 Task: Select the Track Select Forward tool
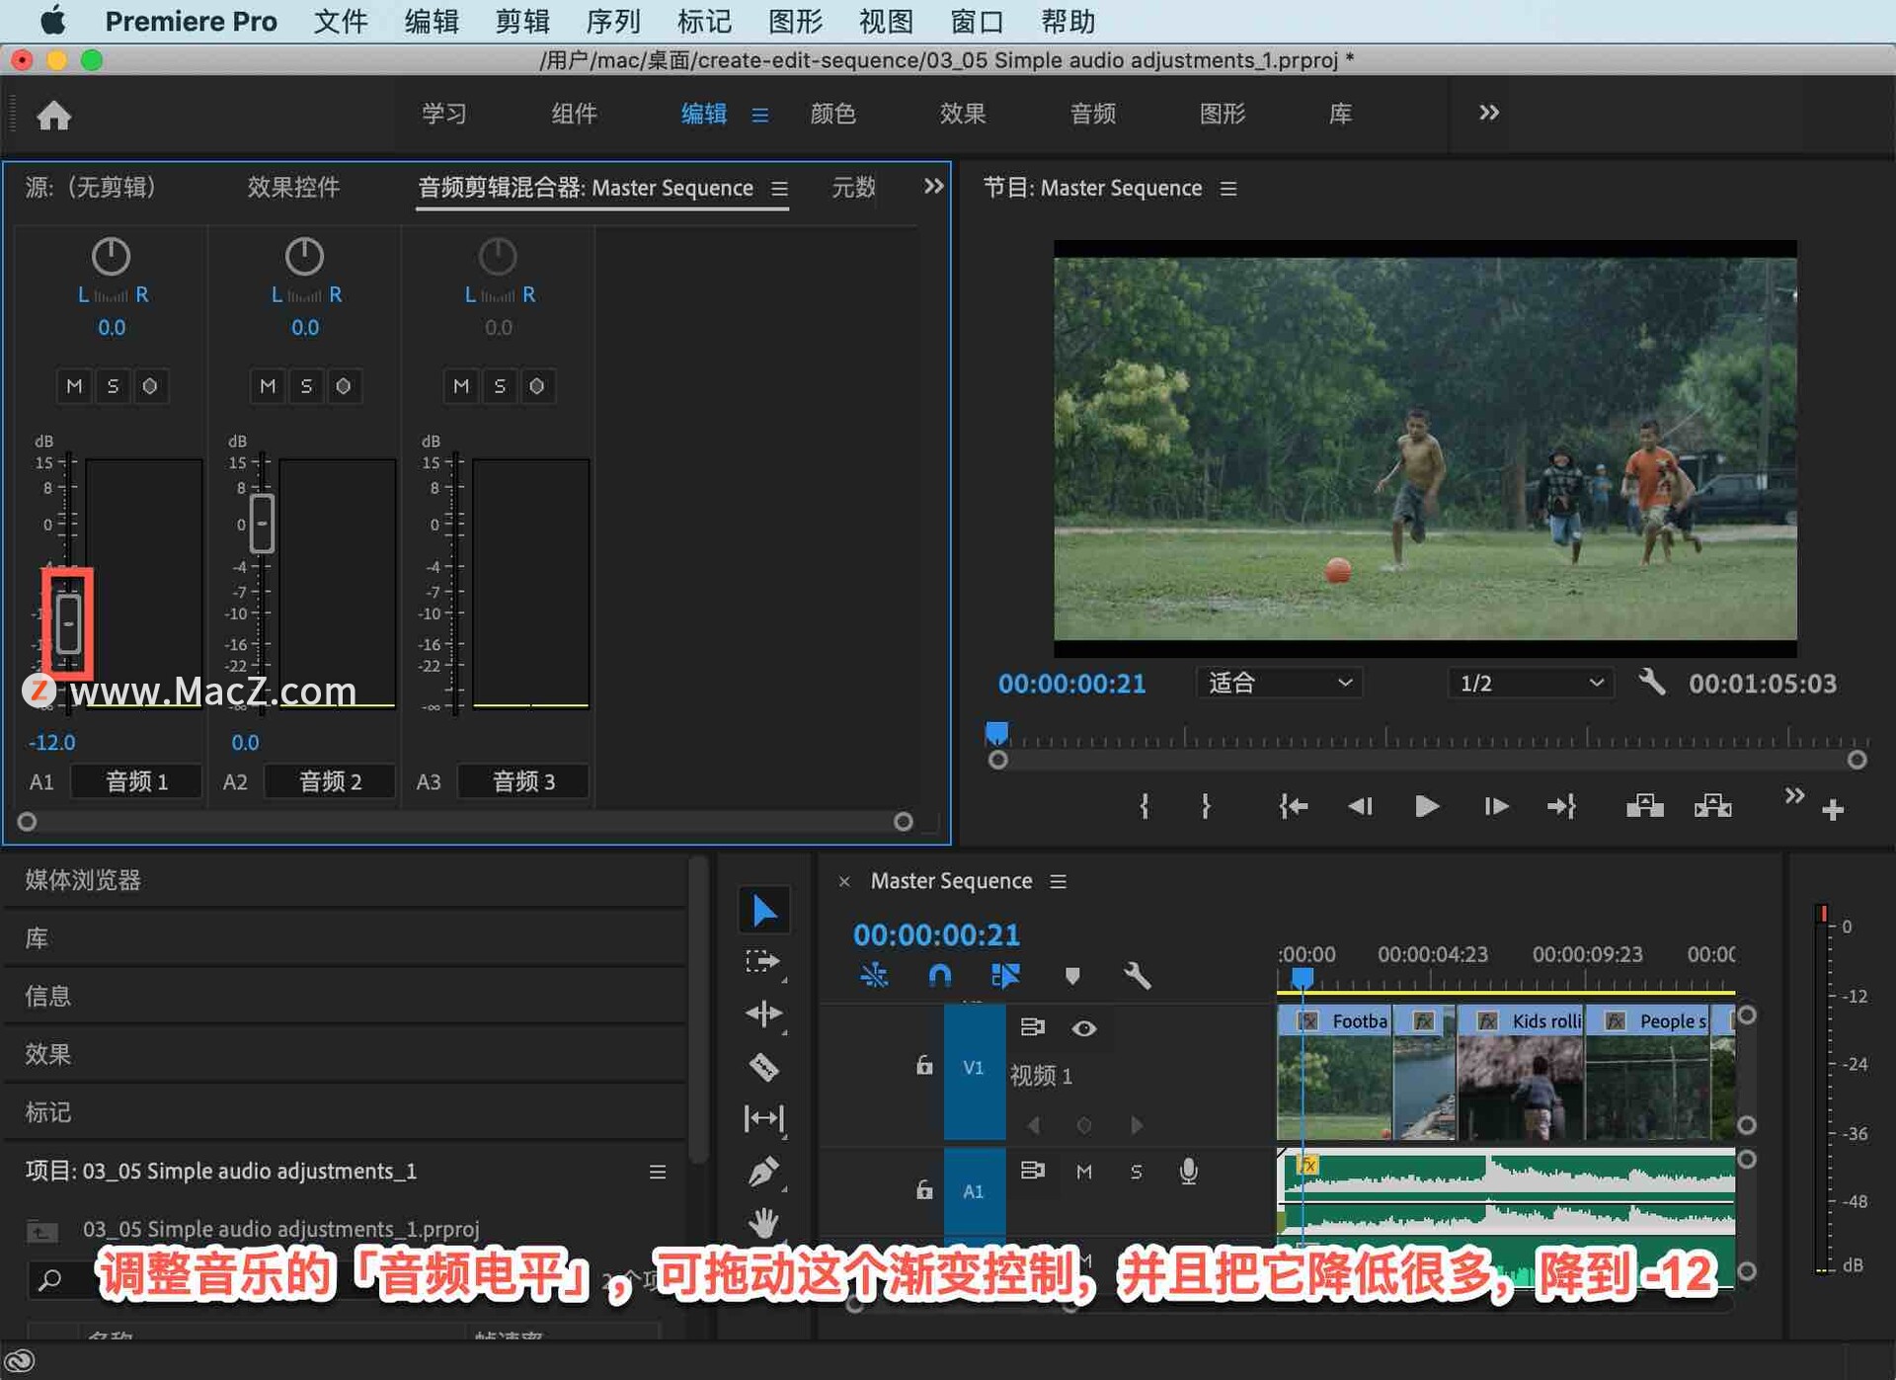[763, 960]
